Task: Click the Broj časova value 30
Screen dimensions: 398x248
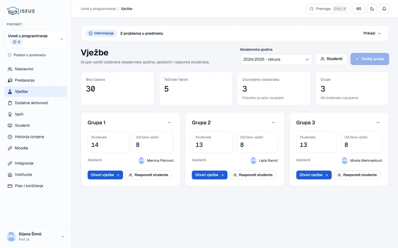Action: tap(91, 89)
